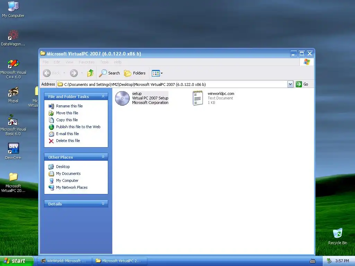This screenshot has width=355, height=266.
Task: Go to Desktop in Other Places
Action: click(x=63, y=167)
